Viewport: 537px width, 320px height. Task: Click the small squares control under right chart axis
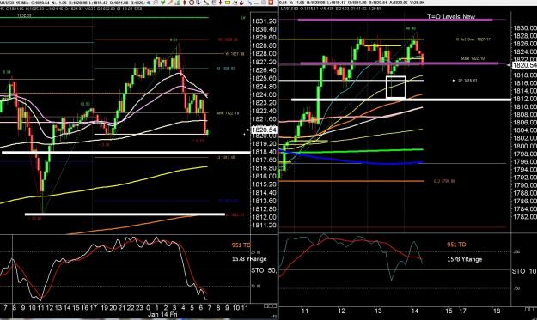(x=530, y=309)
